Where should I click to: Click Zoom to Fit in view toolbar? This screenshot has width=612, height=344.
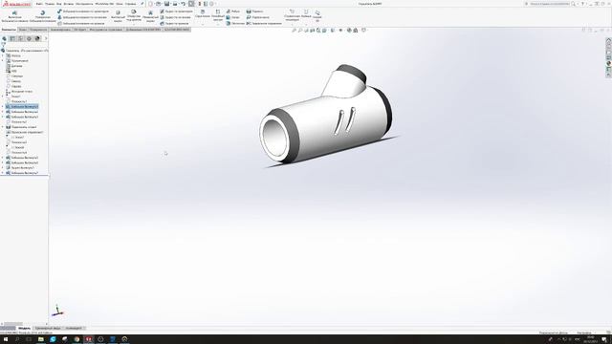point(294,30)
